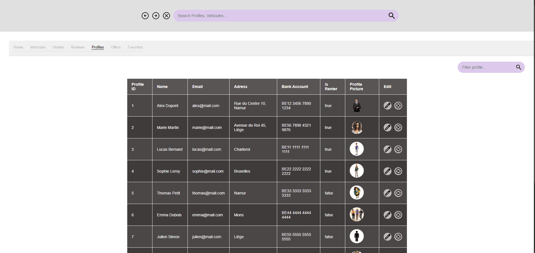Edit Emma Dubois's profile with the pencil icon

(x=388, y=215)
